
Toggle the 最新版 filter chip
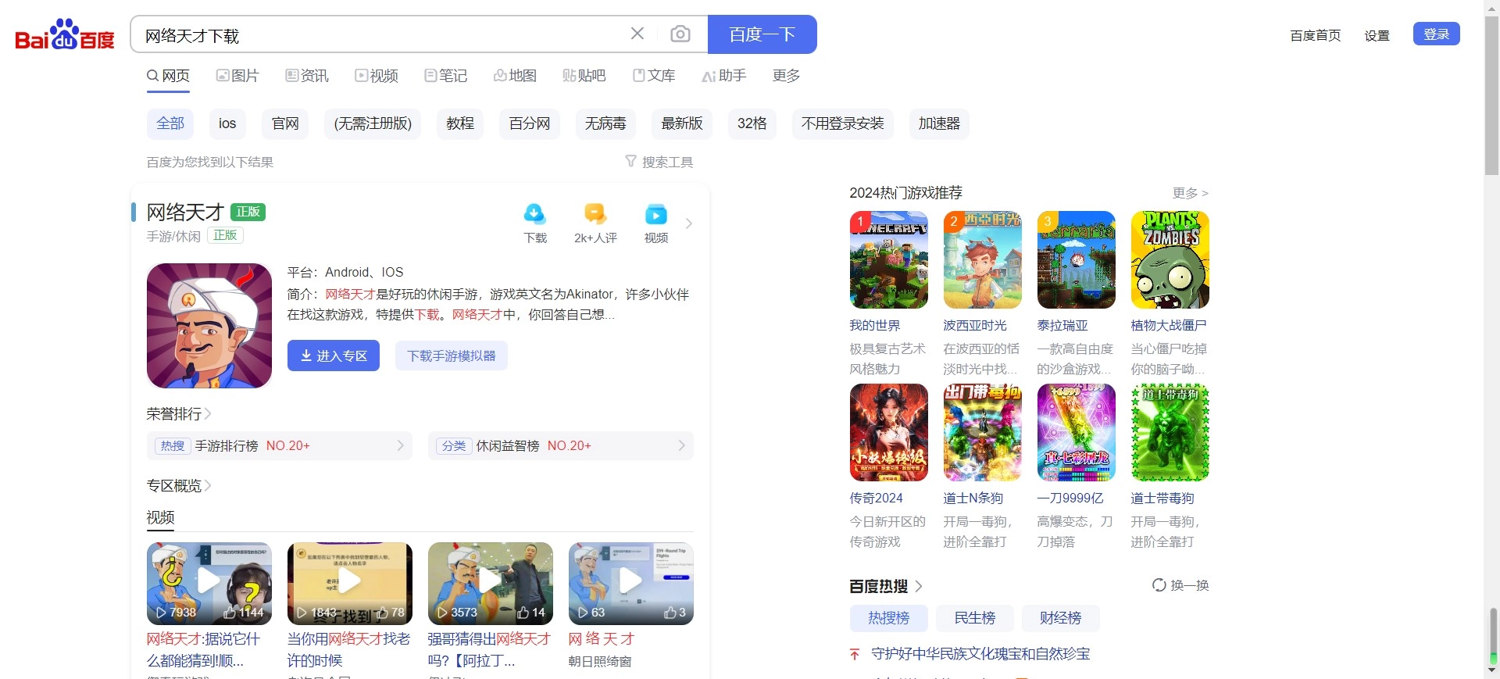(681, 123)
